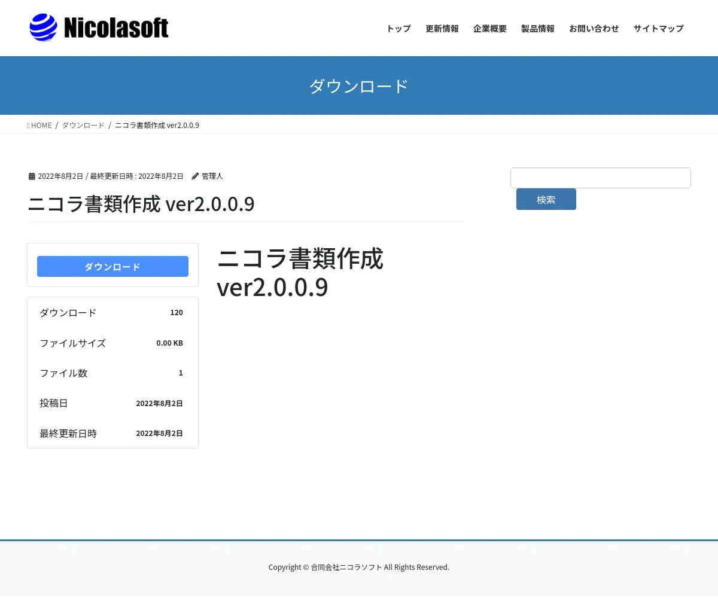Click the footer copyright text
This screenshot has height=598, width=718.
pos(359,568)
